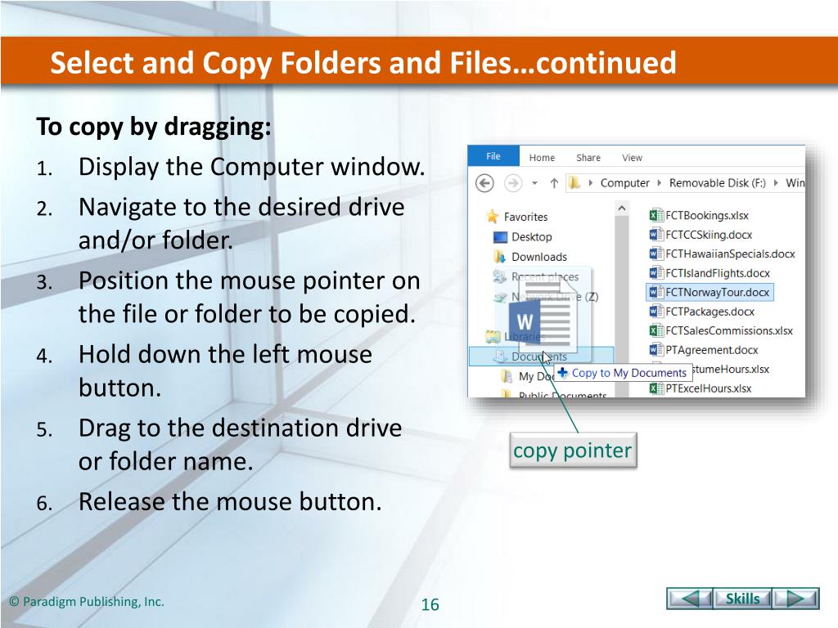Click the Downloads folder icon
Viewport: 838px width, 628px height.
pyautogui.click(x=500, y=256)
